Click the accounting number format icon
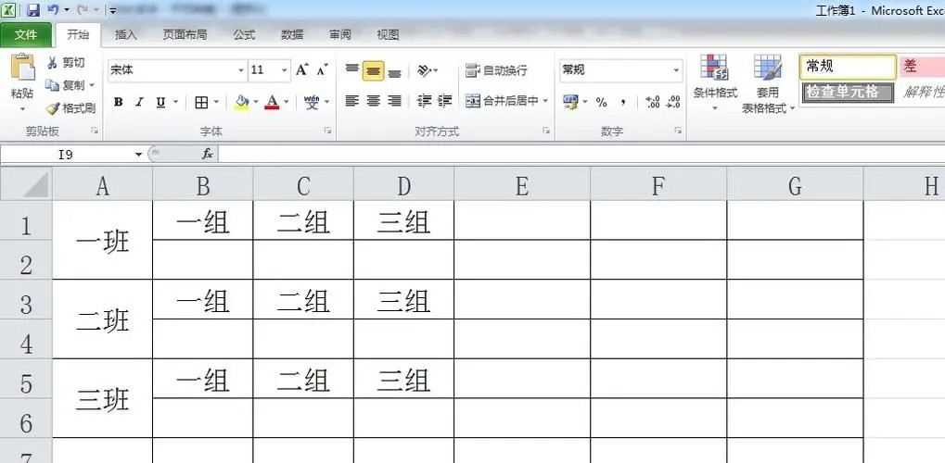The width and height of the screenshot is (945, 463). (570, 102)
